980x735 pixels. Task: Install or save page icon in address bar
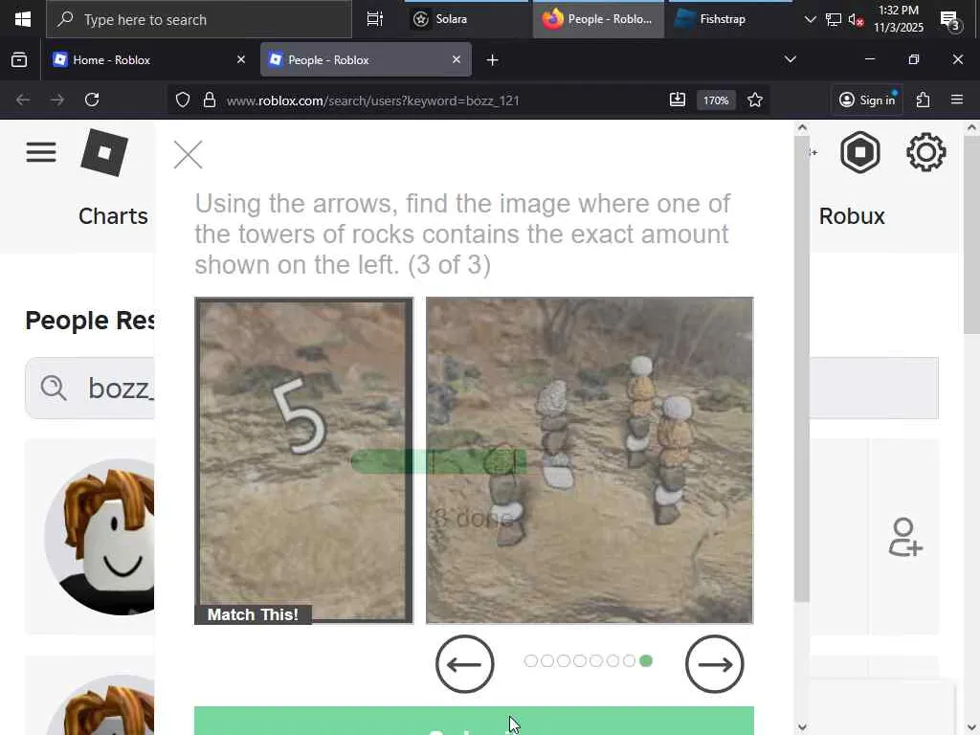pos(678,100)
